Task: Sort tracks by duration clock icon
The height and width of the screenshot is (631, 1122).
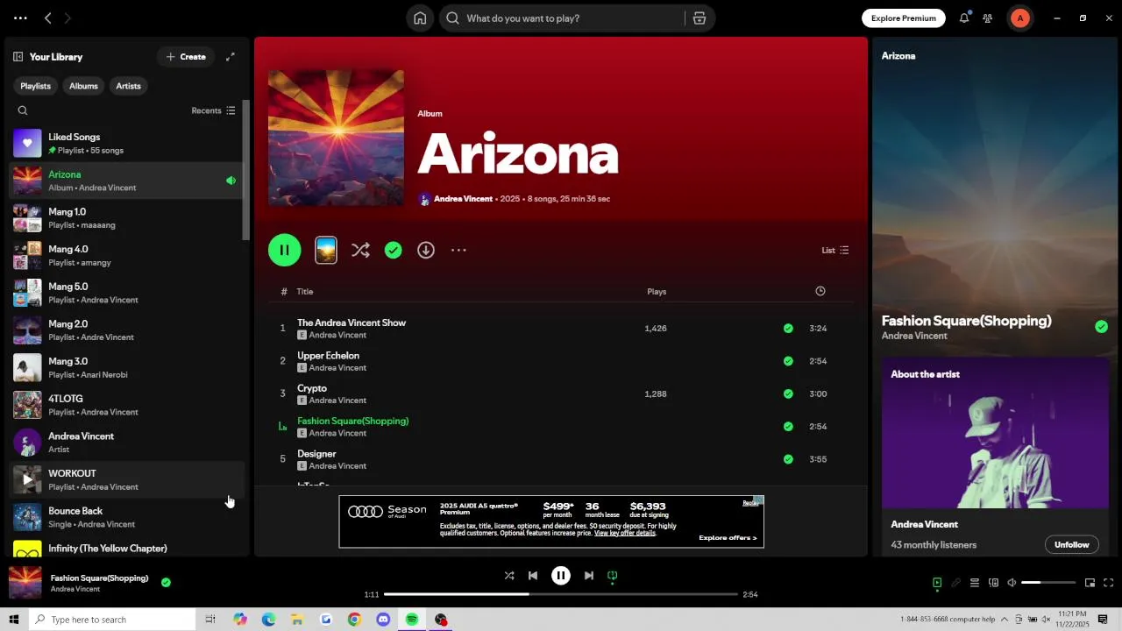Action: coord(820,291)
